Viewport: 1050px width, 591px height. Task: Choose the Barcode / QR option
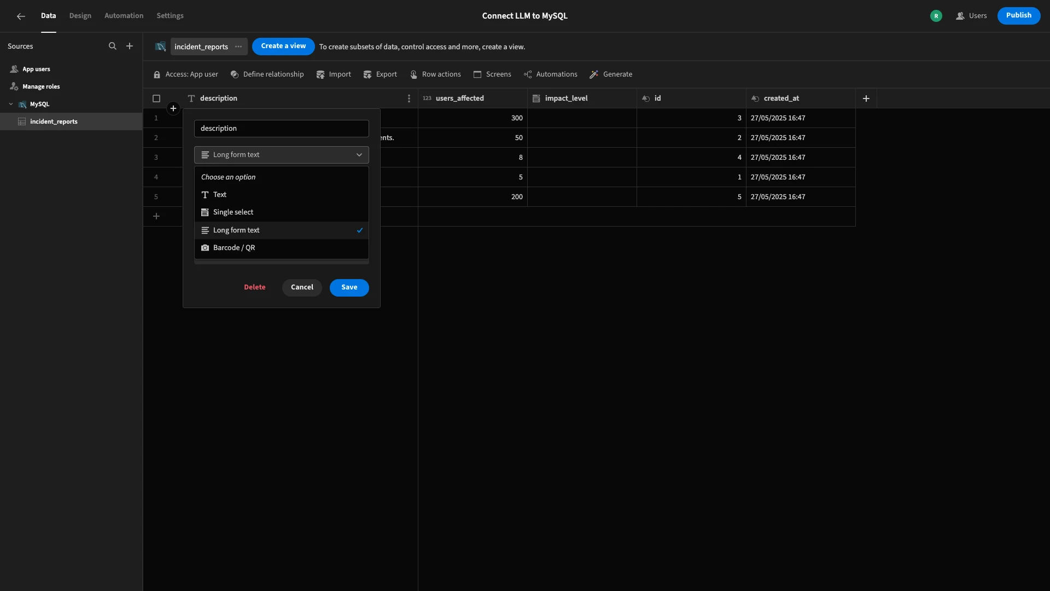(x=282, y=248)
